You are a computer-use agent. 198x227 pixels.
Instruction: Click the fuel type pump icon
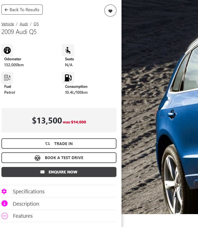[7, 78]
